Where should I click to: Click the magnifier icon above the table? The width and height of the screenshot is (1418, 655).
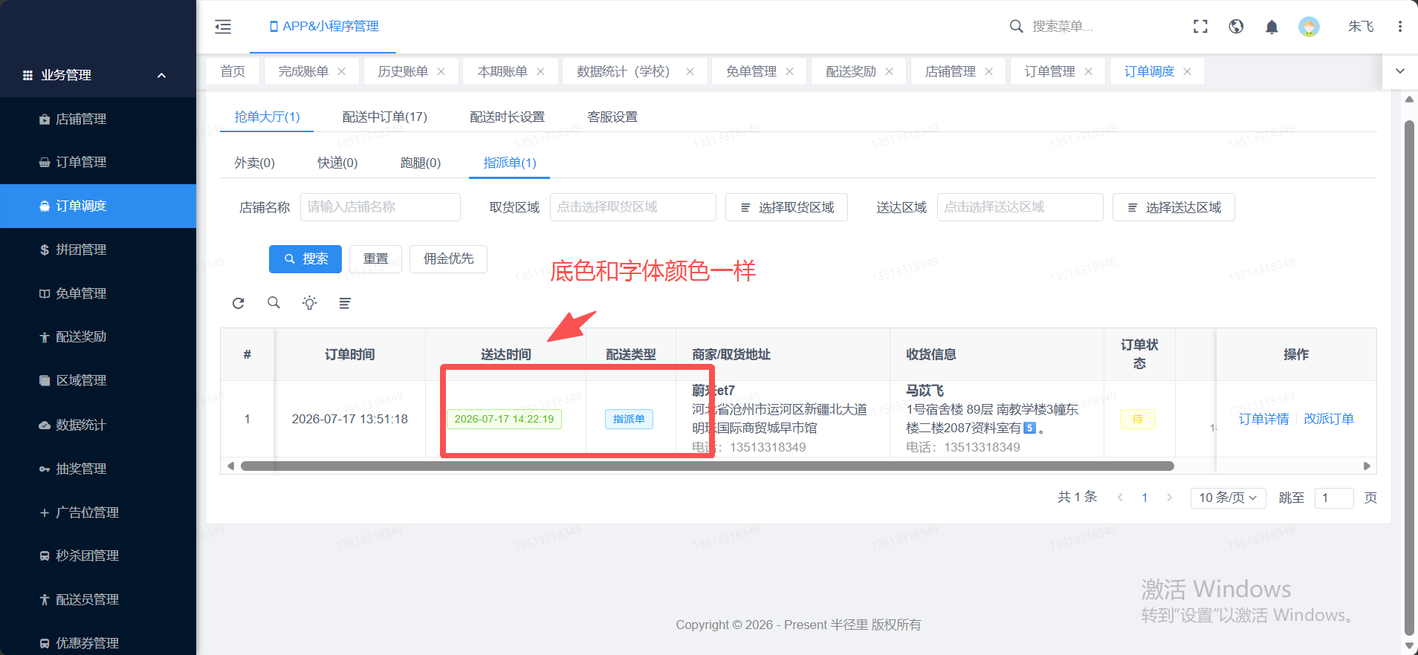pos(273,303)
